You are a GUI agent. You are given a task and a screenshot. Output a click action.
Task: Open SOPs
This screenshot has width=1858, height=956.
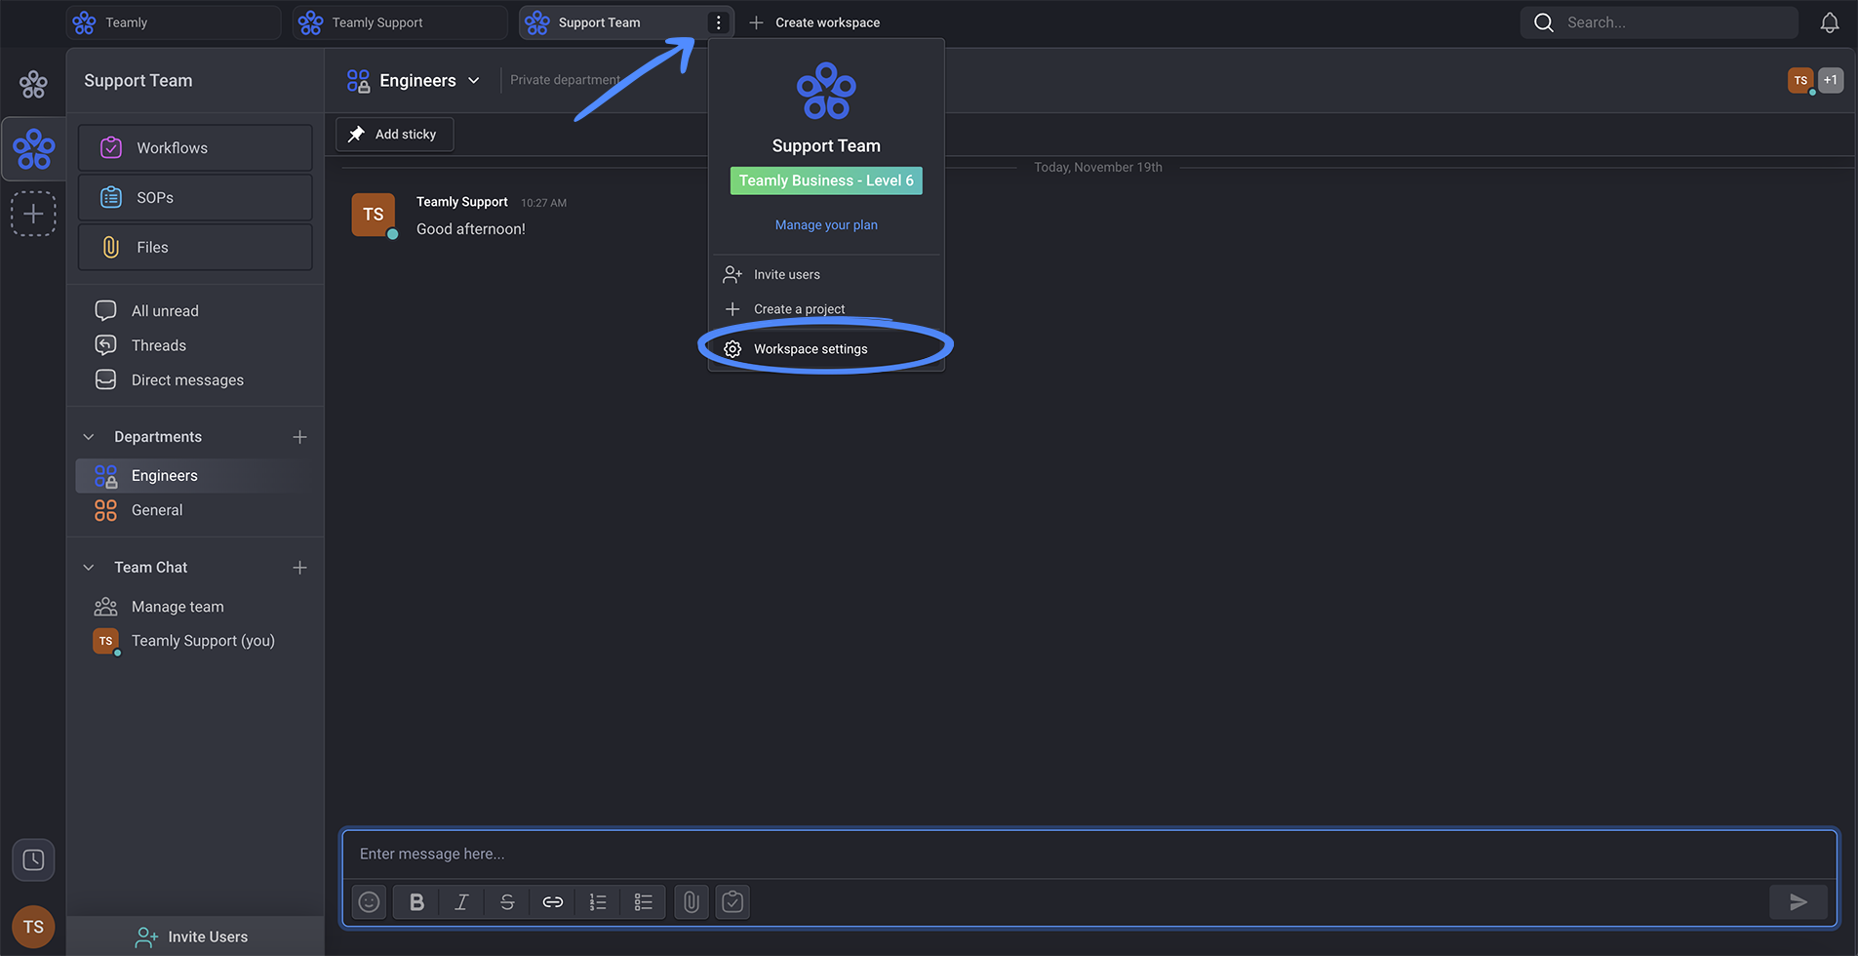coord(195,197)
